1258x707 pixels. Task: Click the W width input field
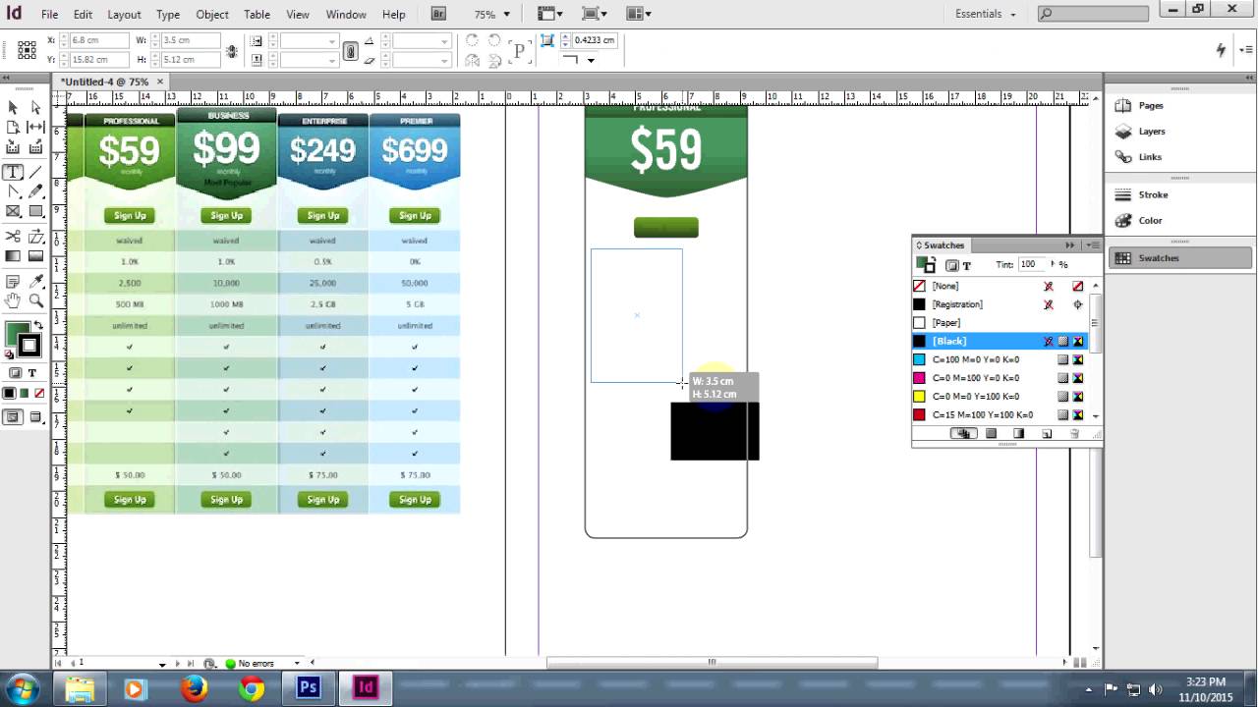(x=190, y=40)
